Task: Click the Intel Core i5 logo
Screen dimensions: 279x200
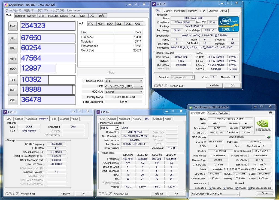Action: pyautogui.click(x=229, y=24)
